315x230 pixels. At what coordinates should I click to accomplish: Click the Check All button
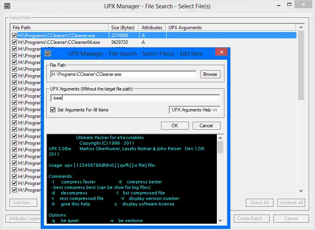[260, 203]
